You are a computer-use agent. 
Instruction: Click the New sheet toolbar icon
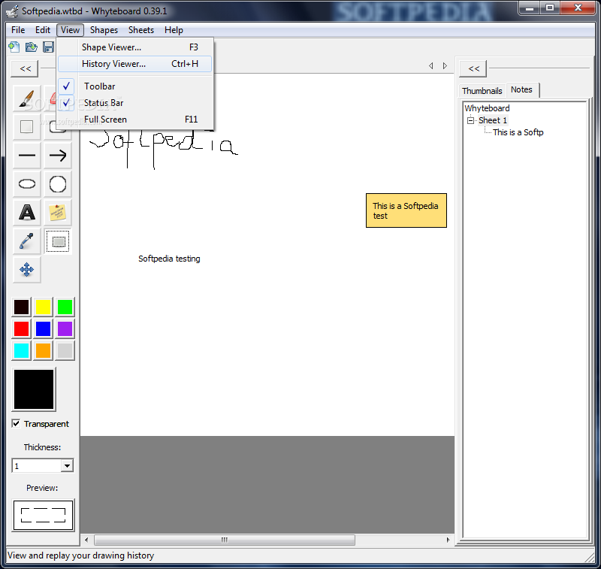coord(14,47)
